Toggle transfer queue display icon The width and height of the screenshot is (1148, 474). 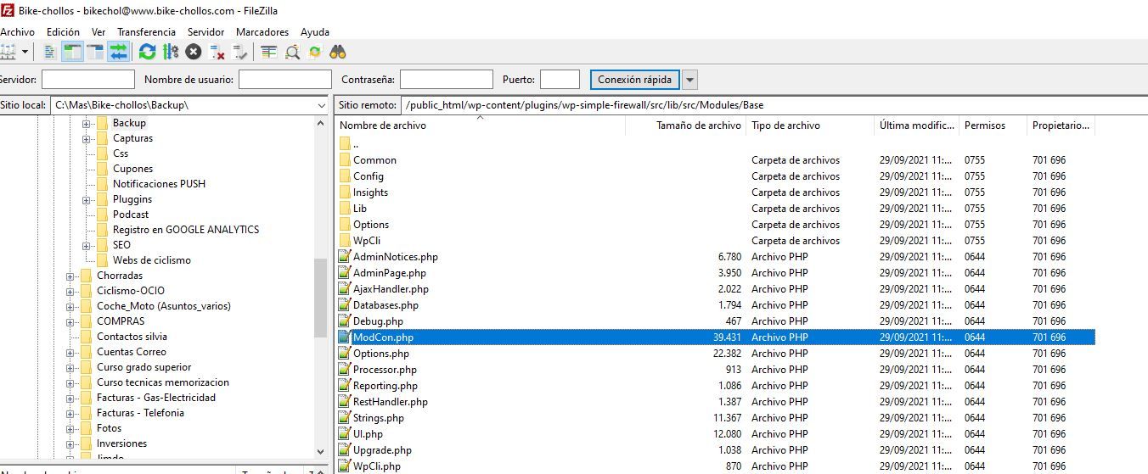point(118,52)
